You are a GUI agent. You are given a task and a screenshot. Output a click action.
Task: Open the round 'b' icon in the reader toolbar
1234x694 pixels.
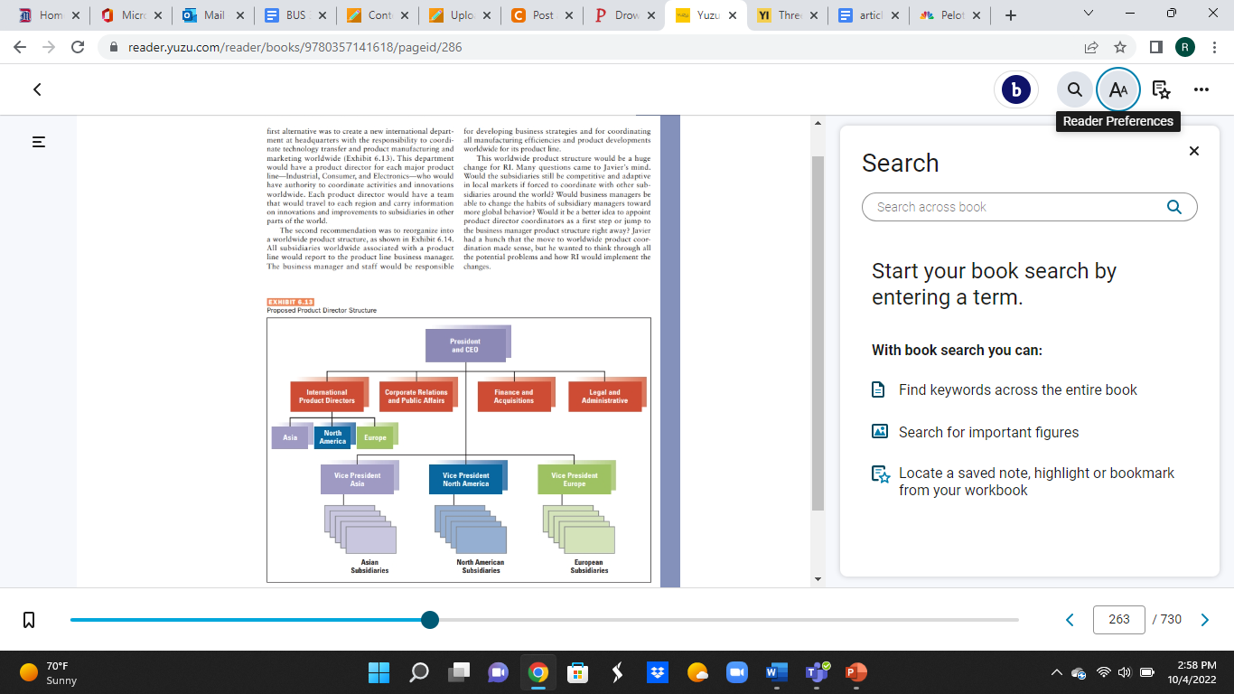[x=1016, y=89]
